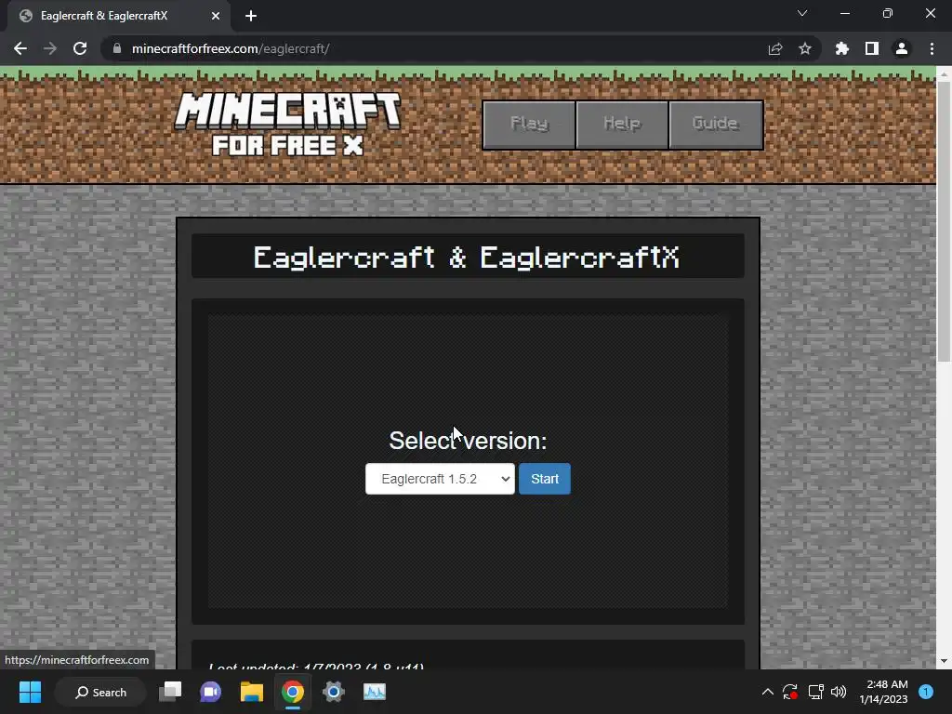The height and width of the screenshot is (714, 952).
Task: Open the Help menu button
Action: pos(622,125)
